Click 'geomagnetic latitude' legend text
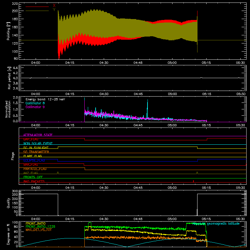Screen dimensions: 250x250 point(223,224)
